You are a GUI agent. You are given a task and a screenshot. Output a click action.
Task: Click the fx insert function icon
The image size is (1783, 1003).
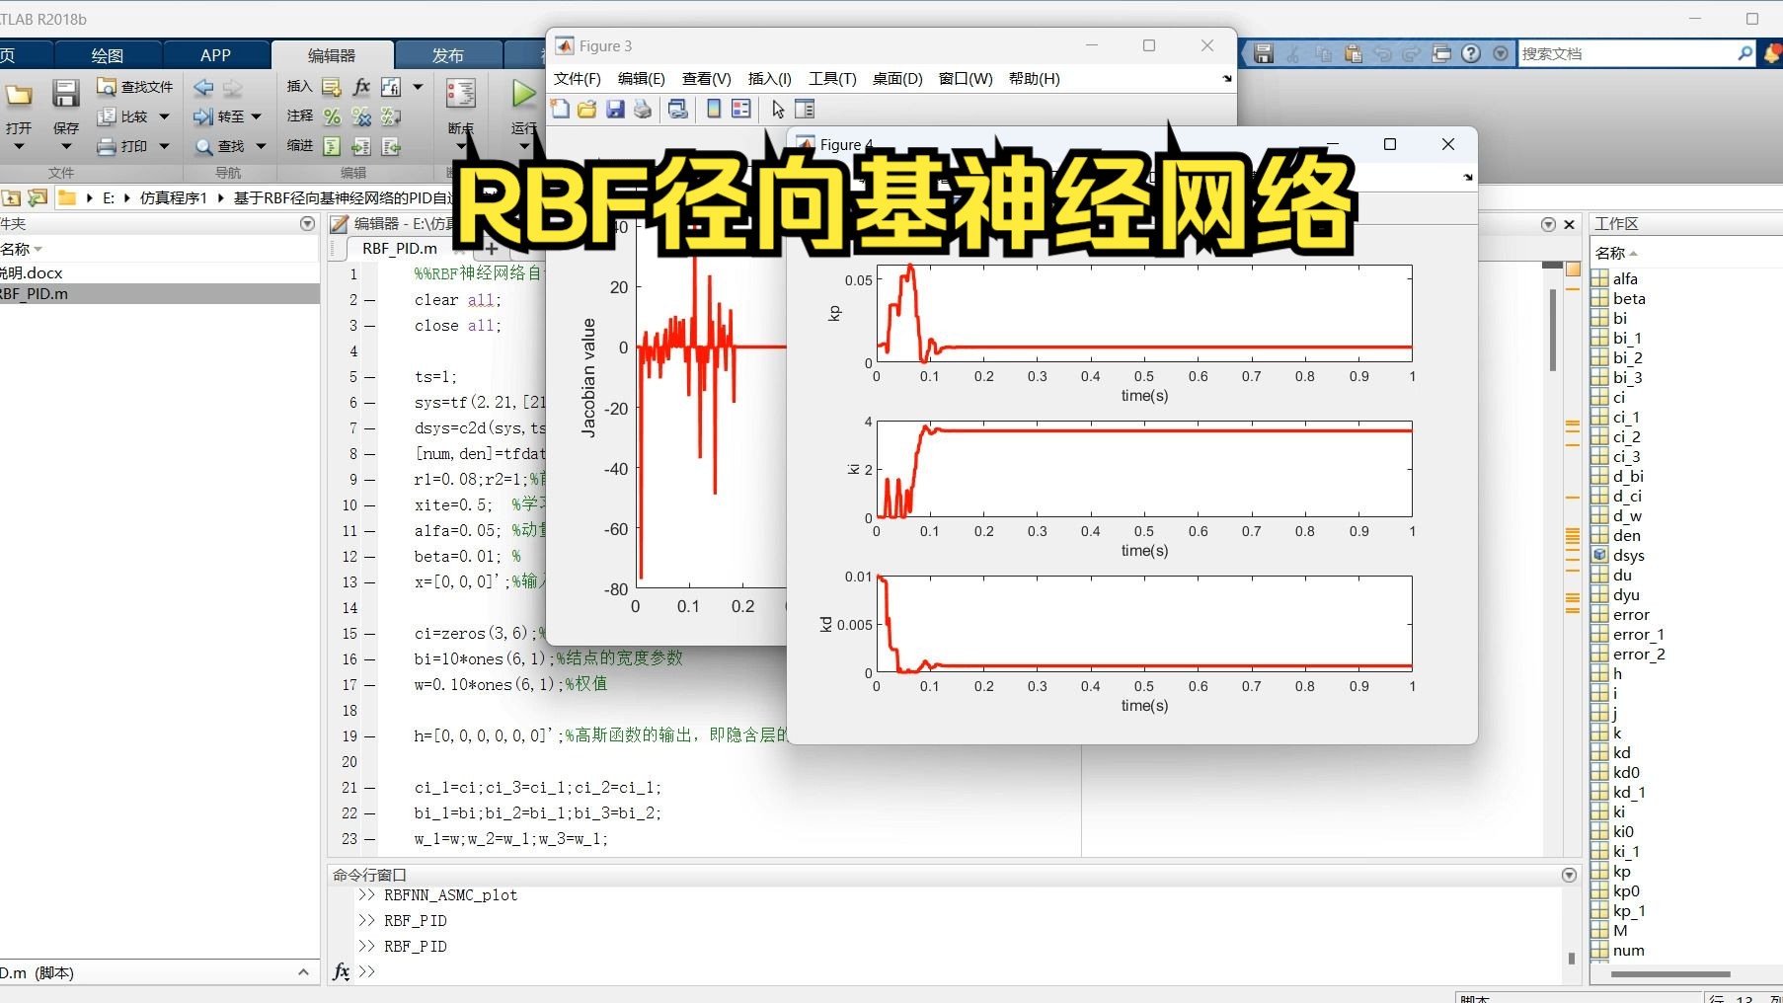[x=361, y=87]
